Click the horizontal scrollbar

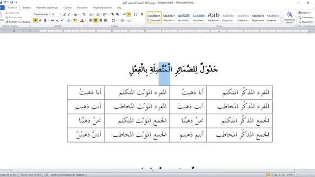(153, 171)
